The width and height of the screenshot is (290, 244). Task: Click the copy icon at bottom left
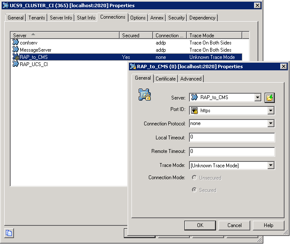[x=9, y=233]
